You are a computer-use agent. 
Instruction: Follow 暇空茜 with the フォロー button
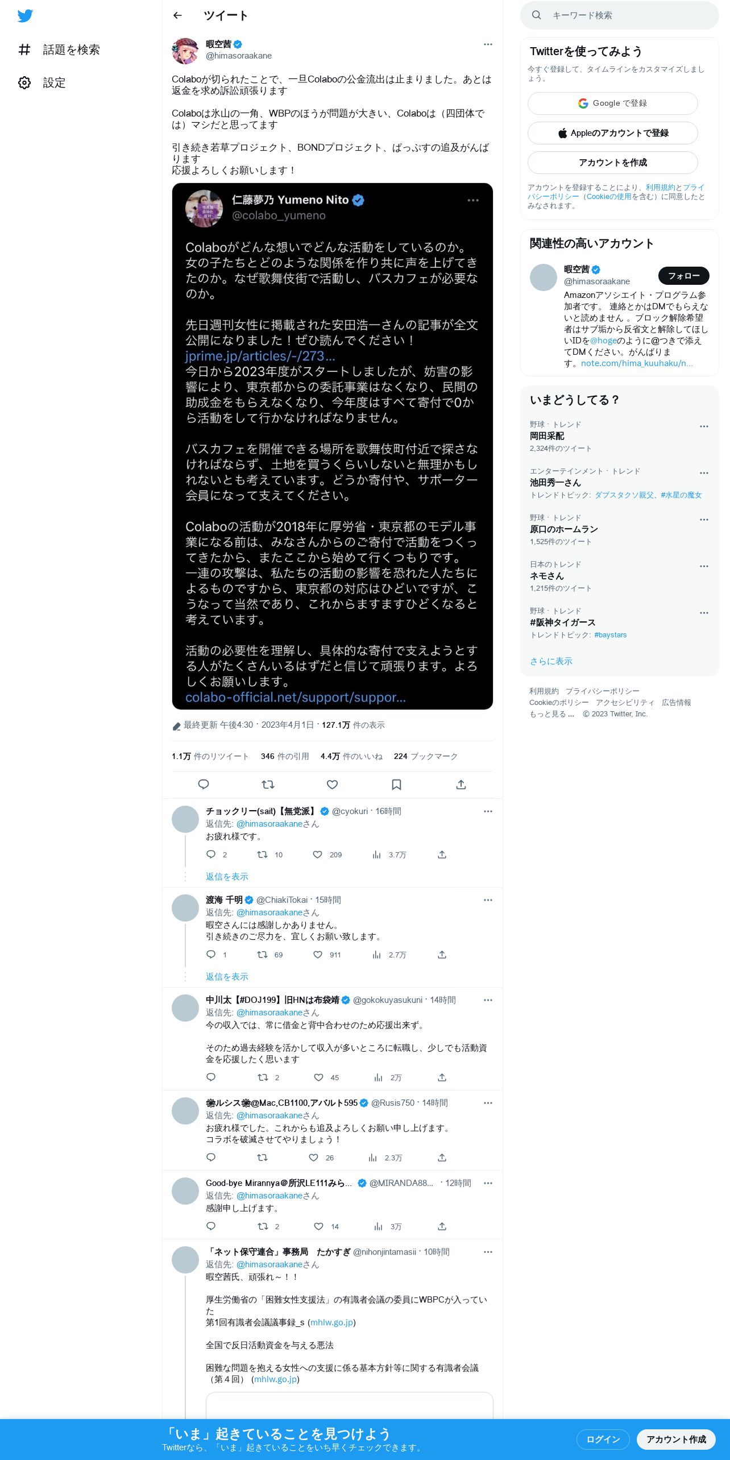click(684, 276)
